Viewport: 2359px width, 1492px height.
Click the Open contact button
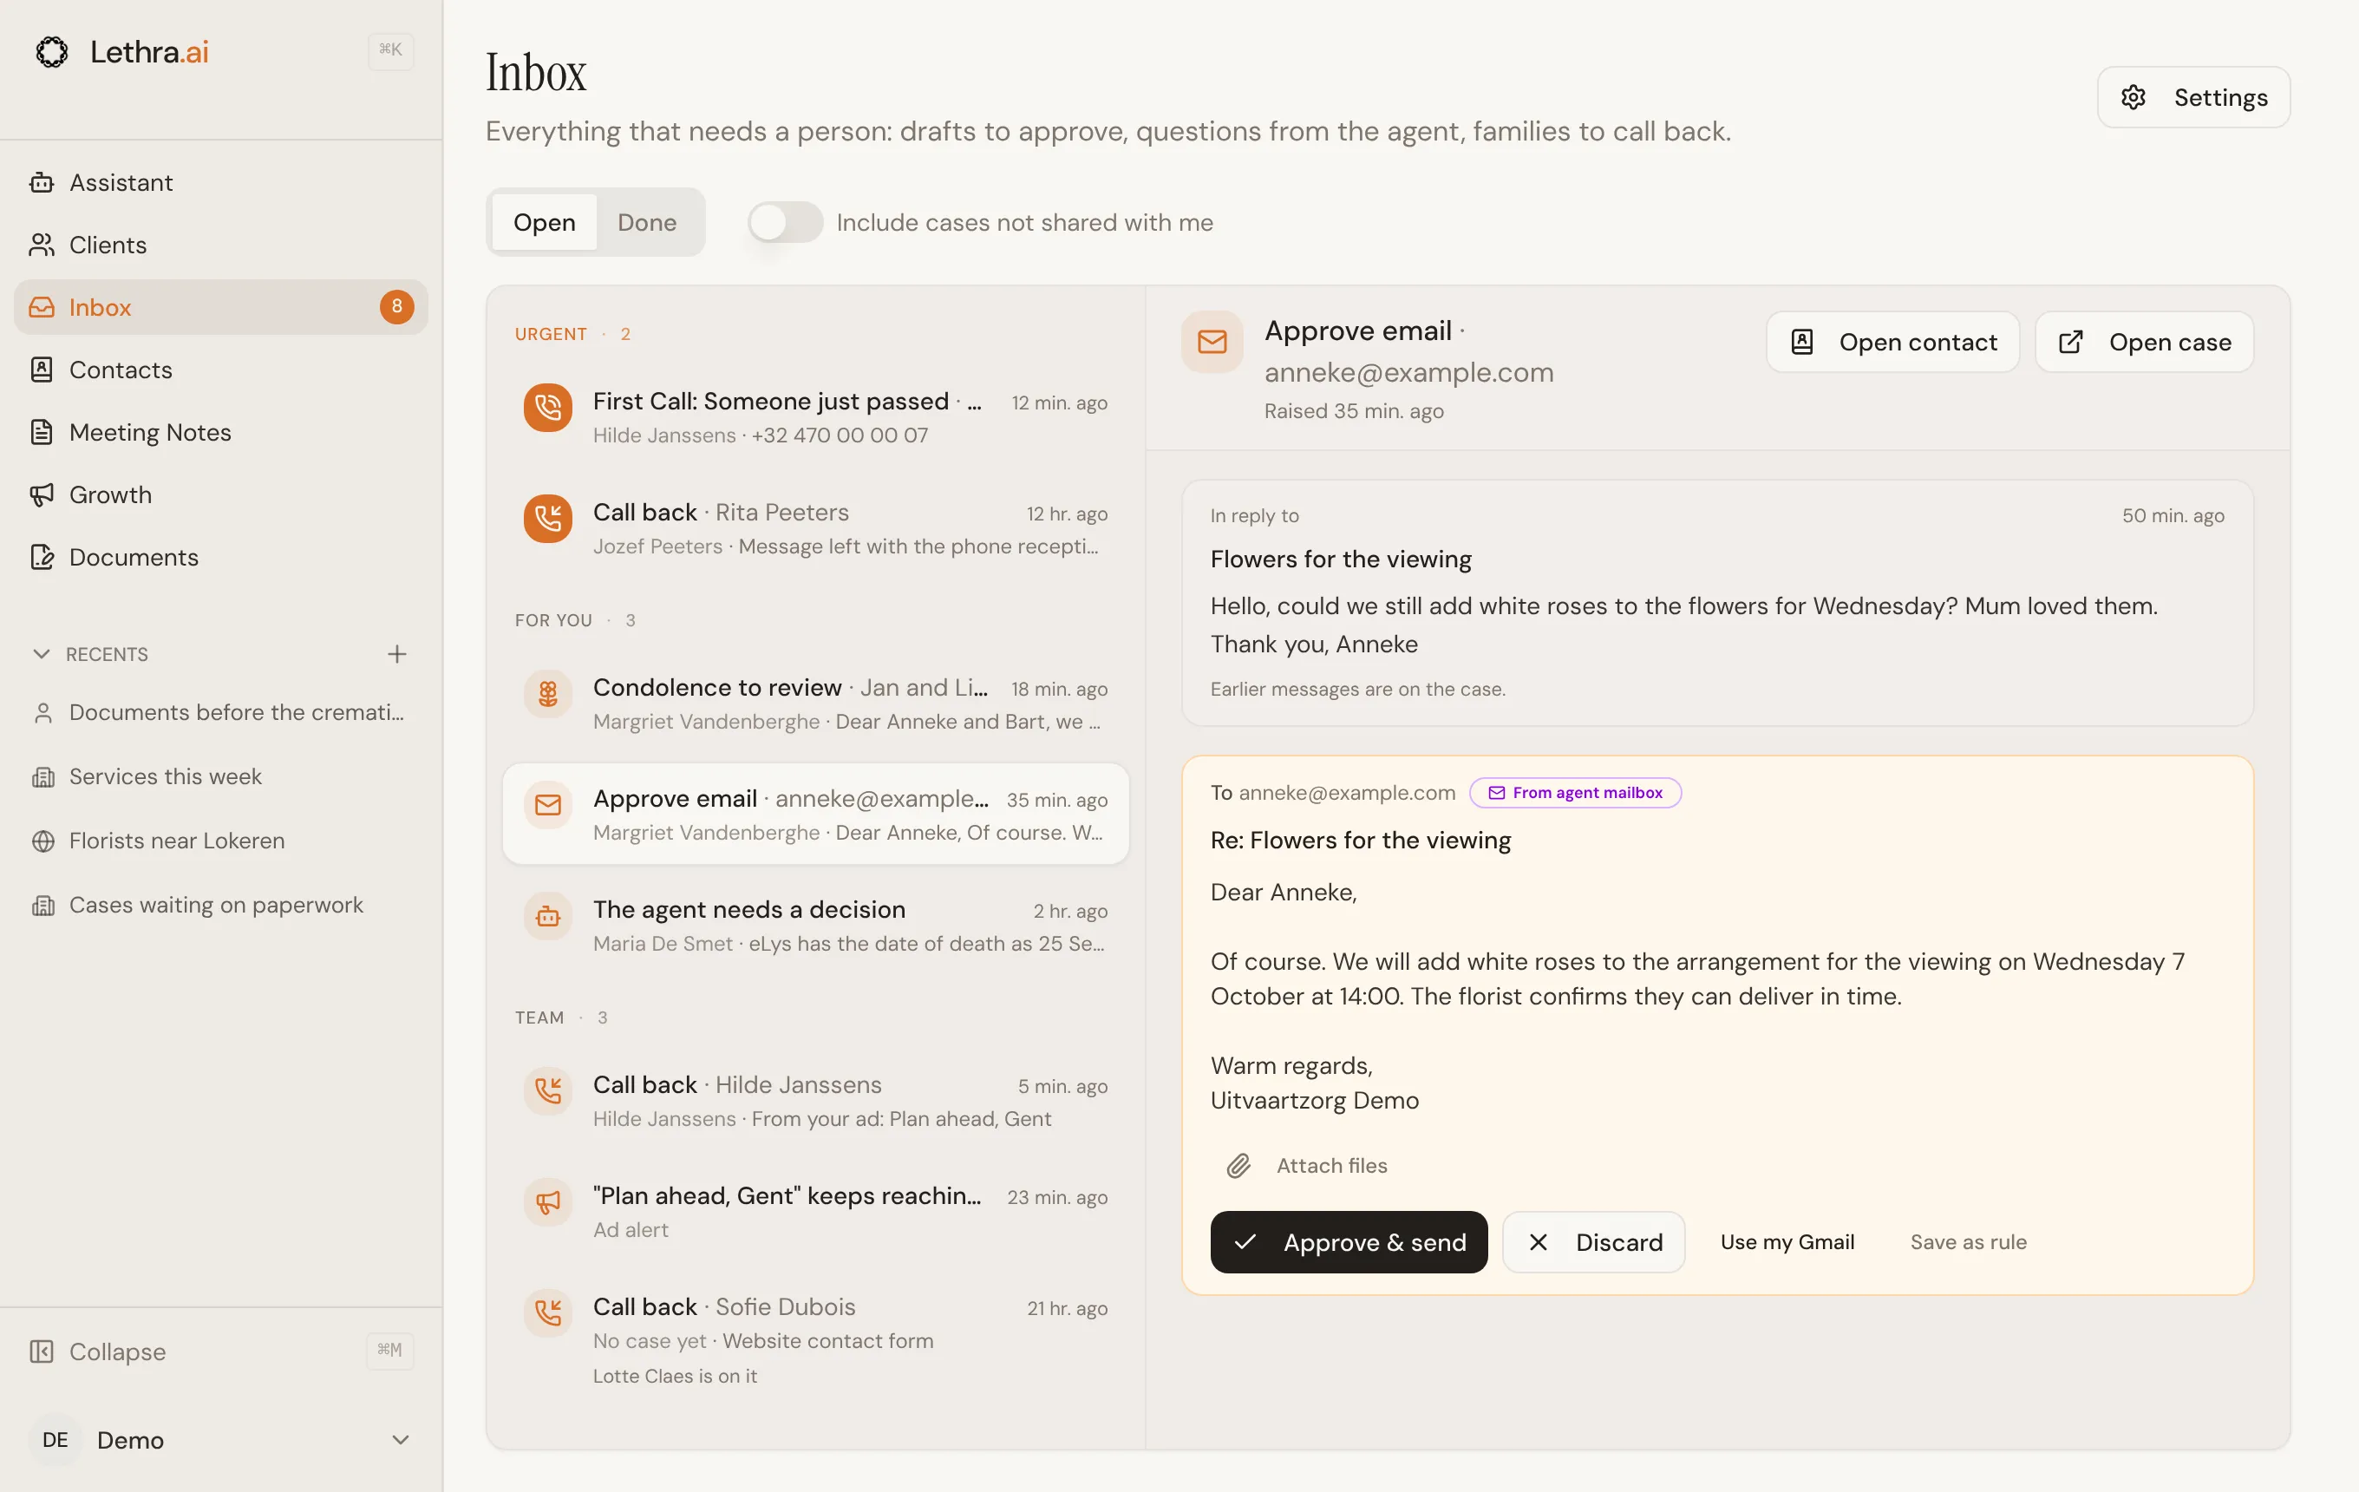pyautogui.click(x=1892, y=342)
